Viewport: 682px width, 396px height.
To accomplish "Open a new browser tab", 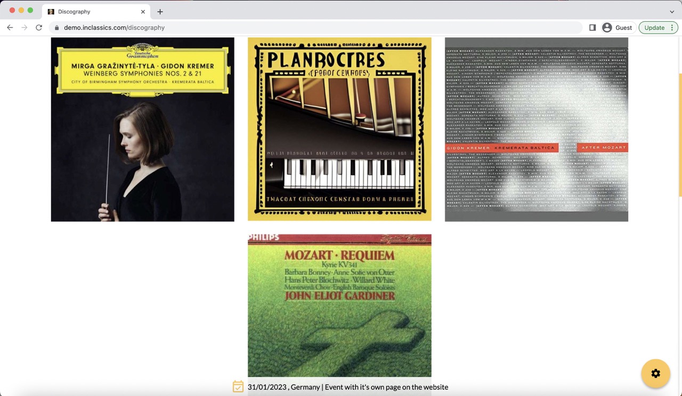I will pyautogui.click(x=160, y=11).
